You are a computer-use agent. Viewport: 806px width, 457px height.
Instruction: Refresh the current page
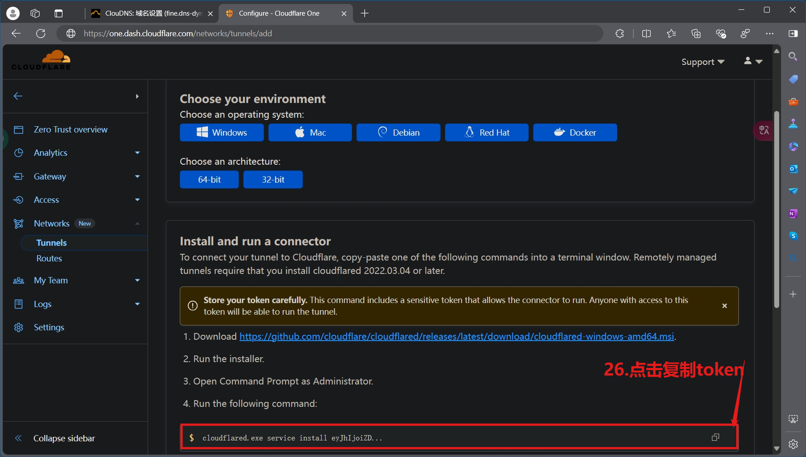(41, 34)
